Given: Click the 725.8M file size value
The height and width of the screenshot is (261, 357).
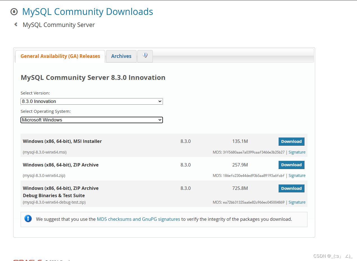Looking at the screenshot, I should (x=240, y=188).
